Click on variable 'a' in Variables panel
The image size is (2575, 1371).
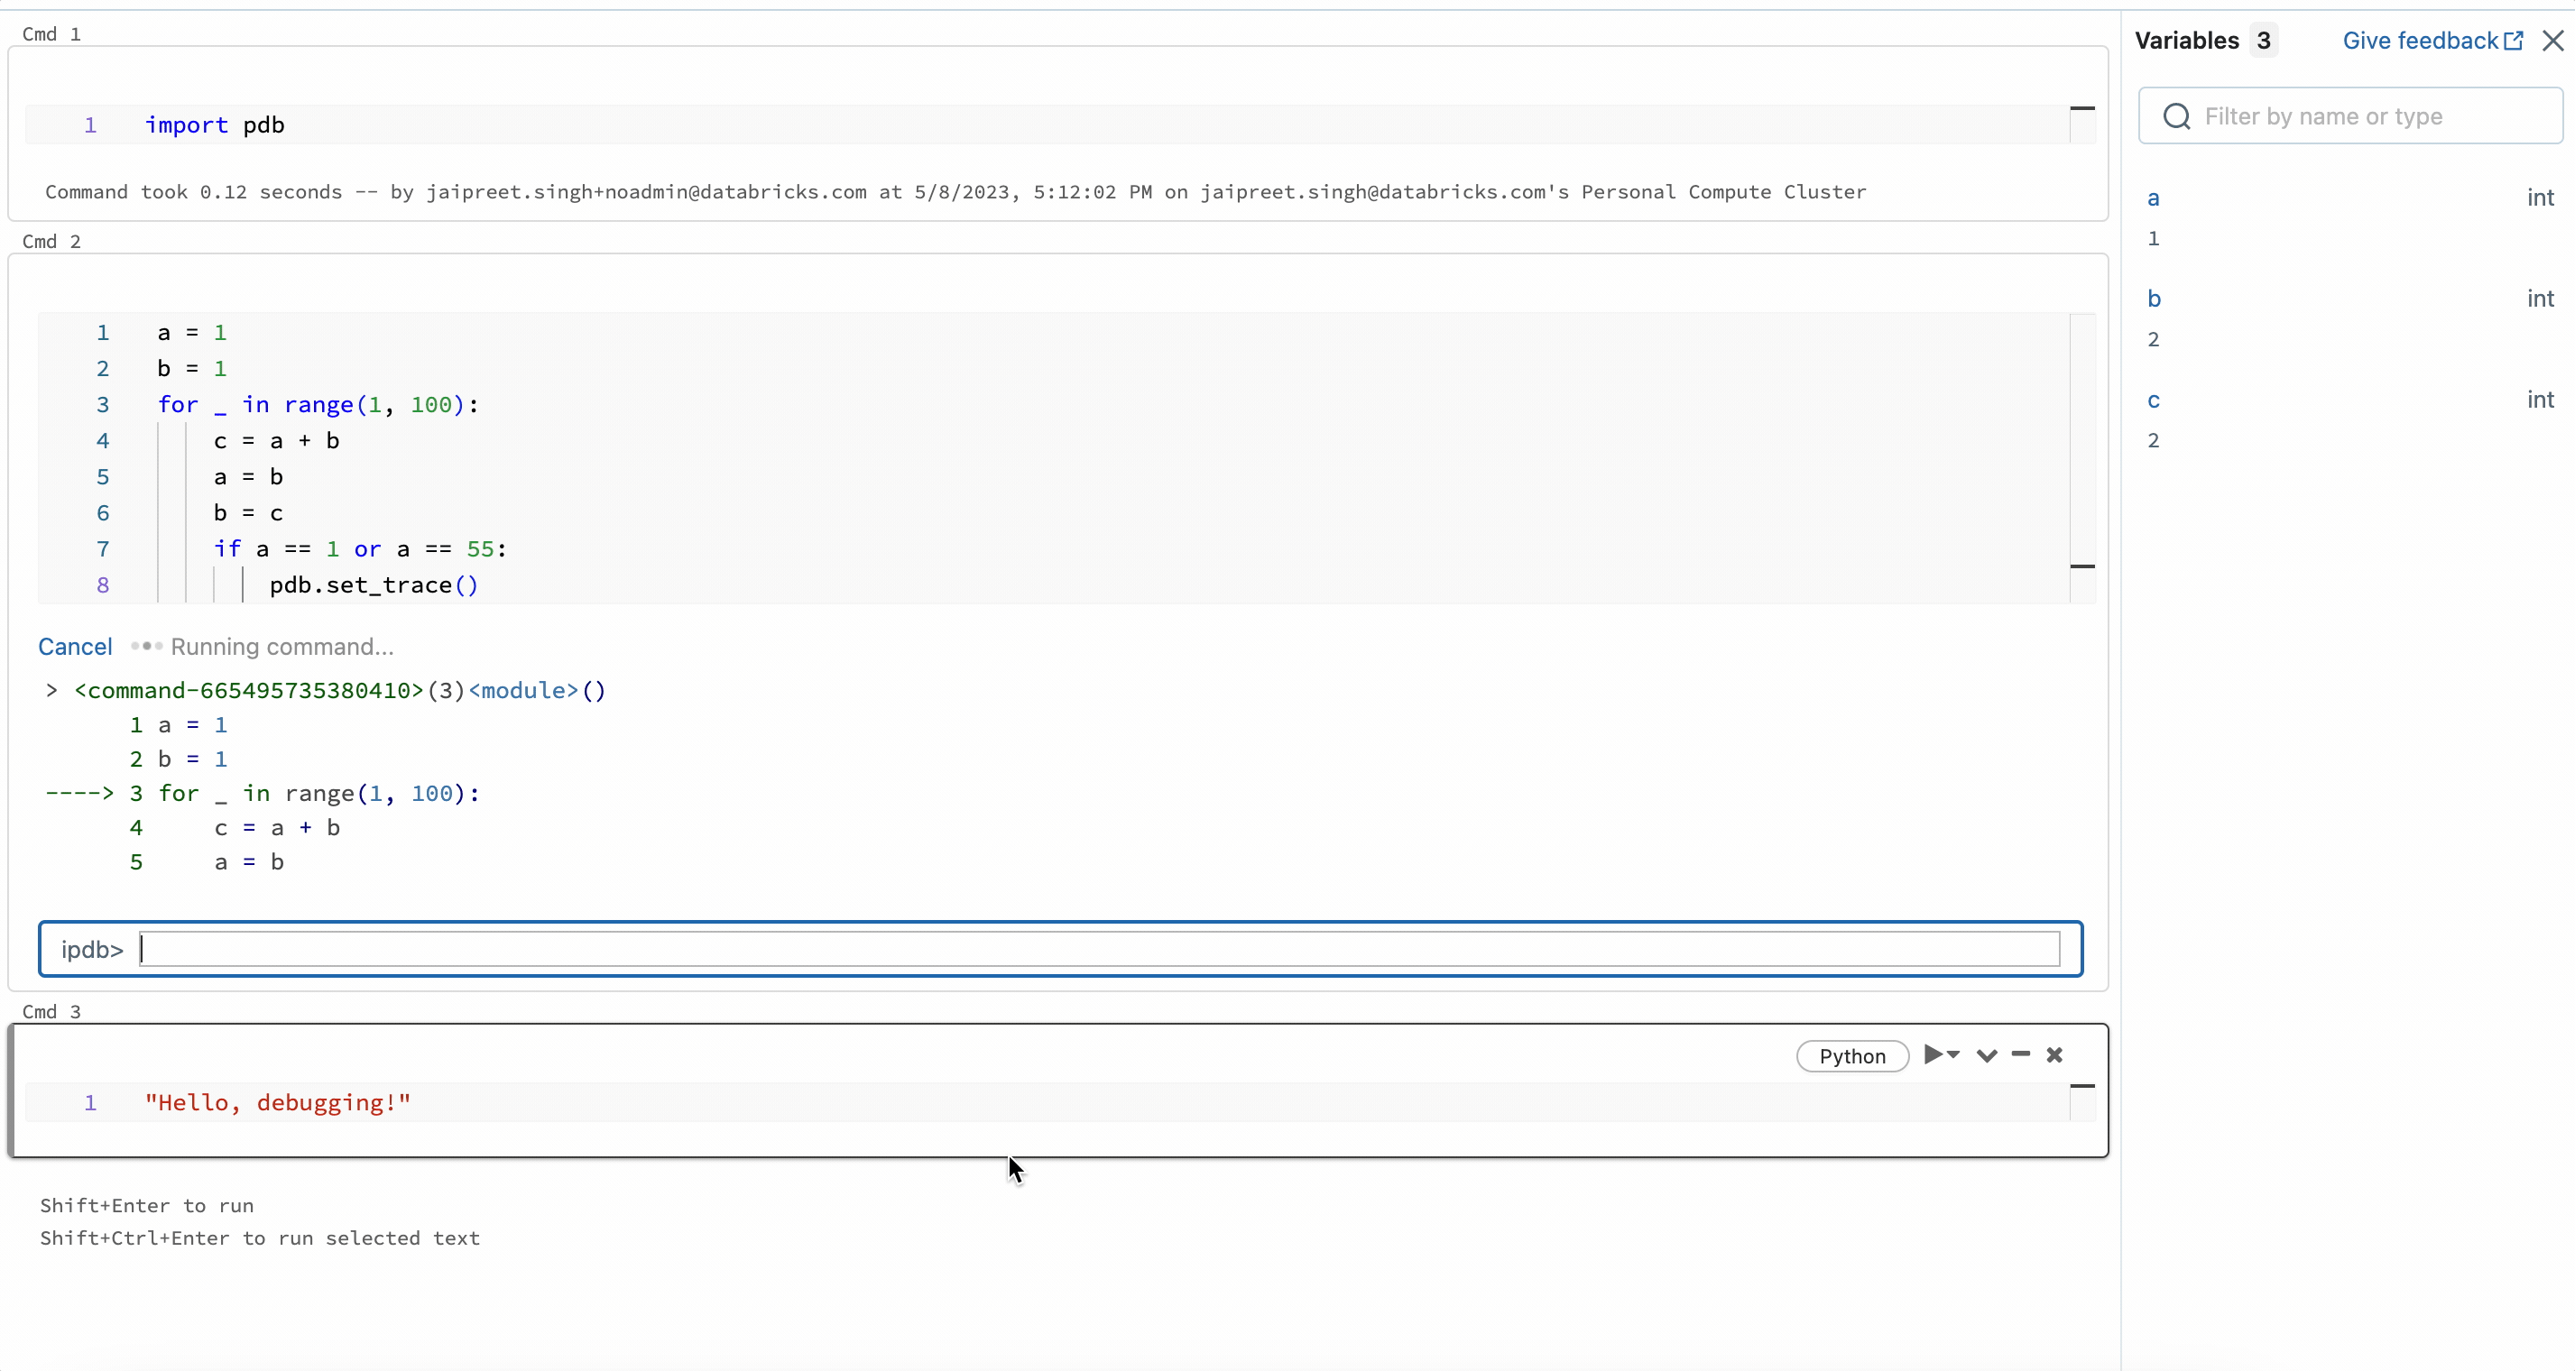[x=2153, y=198]
